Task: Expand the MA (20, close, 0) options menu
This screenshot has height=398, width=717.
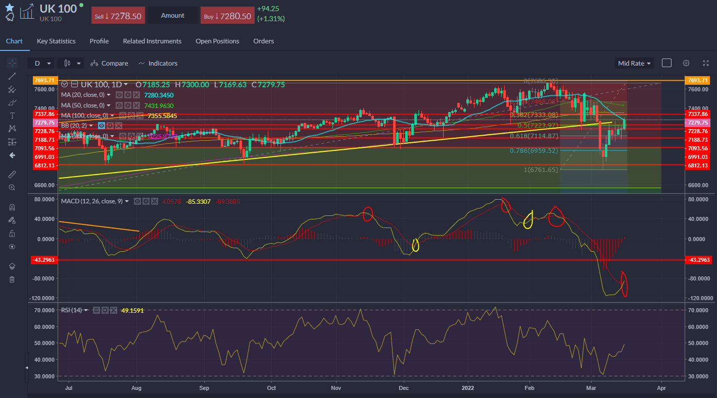Action: 109,95
